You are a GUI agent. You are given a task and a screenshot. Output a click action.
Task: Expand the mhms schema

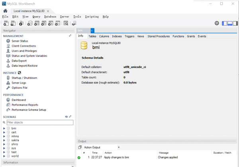[x=4, y=136]
